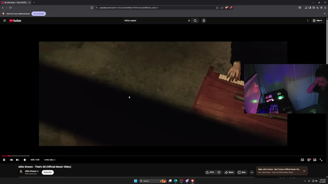Image resolution: width=328 pixels, height=184 pixels.
Task: Skip to the previous video
Action: tap(11, 160)
